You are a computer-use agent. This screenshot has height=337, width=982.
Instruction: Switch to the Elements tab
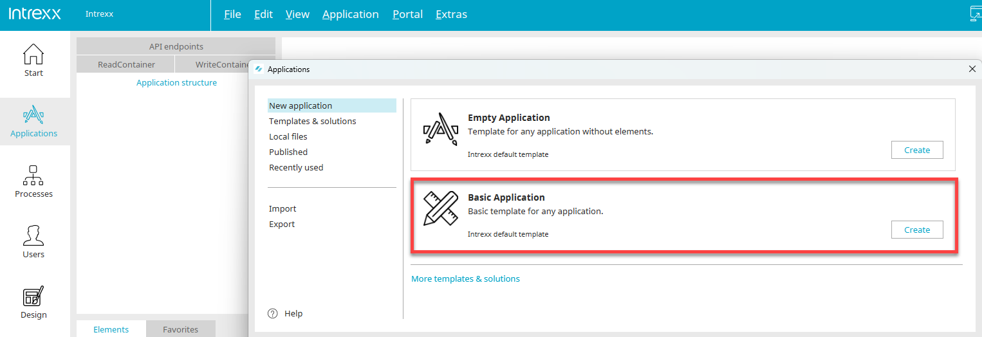(111, 329)
